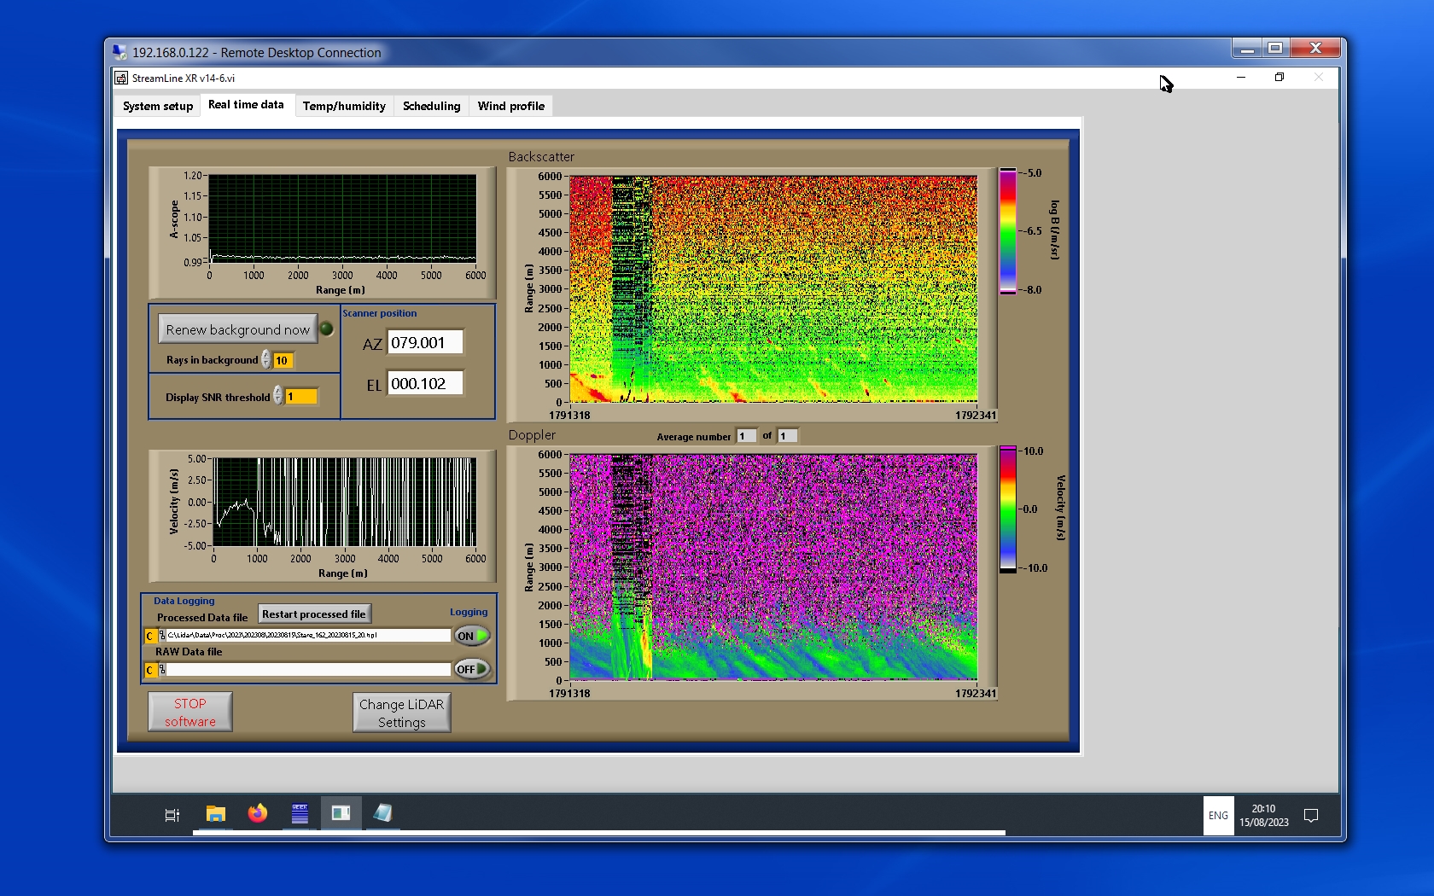Turn off Processed Data file logging

[x=472, y=636]
